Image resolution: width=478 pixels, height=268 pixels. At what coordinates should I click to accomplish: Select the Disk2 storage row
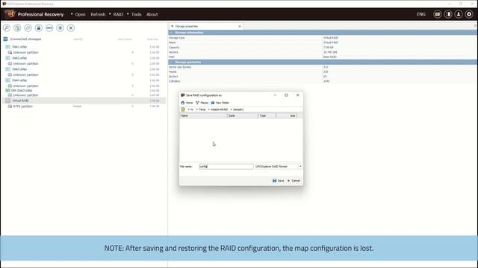pyautogui.click(x=84, y=58)
